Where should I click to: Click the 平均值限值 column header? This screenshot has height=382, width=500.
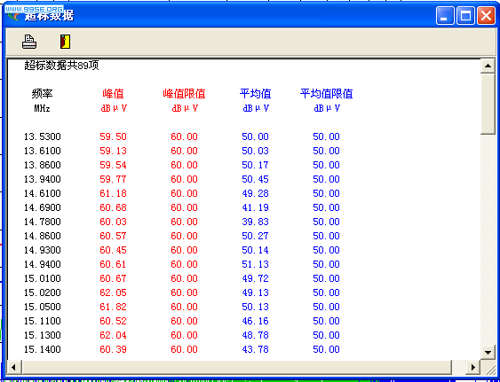(326, 94)
